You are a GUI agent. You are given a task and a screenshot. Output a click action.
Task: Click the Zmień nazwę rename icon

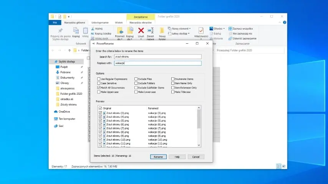(x=151, y=31)
